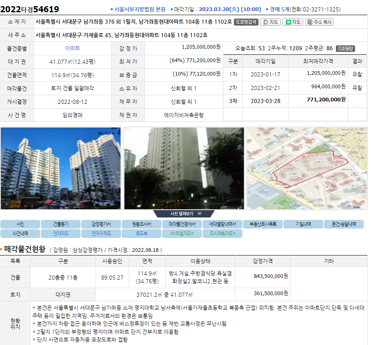Open the 전자지적도 link button

(101, 233)
